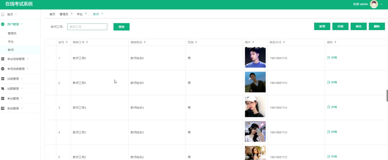The height and width of the screenshot is (160, 388).
Task: Expand the 系统管理 menu
Action: (22, 108)
